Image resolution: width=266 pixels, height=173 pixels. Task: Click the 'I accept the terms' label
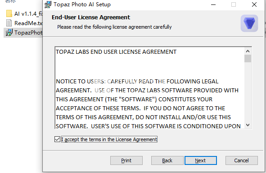click(109, 139)
